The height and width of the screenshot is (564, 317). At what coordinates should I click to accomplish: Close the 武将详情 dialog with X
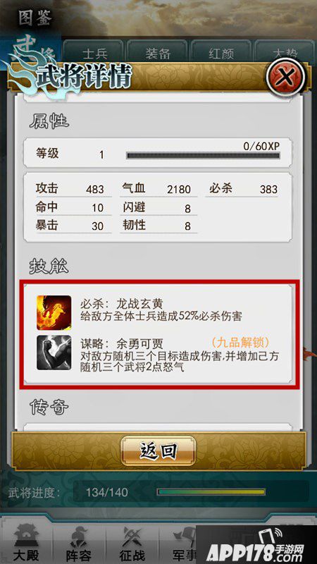click(286, 77)
